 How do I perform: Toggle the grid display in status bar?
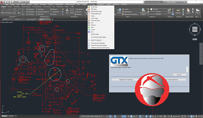(102, 116)
